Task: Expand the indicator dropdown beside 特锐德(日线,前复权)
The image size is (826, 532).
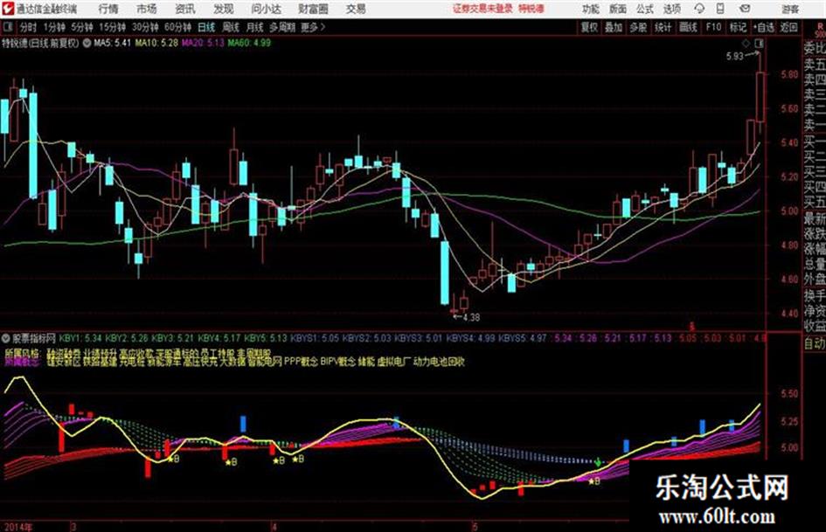Action: [87, 43]
